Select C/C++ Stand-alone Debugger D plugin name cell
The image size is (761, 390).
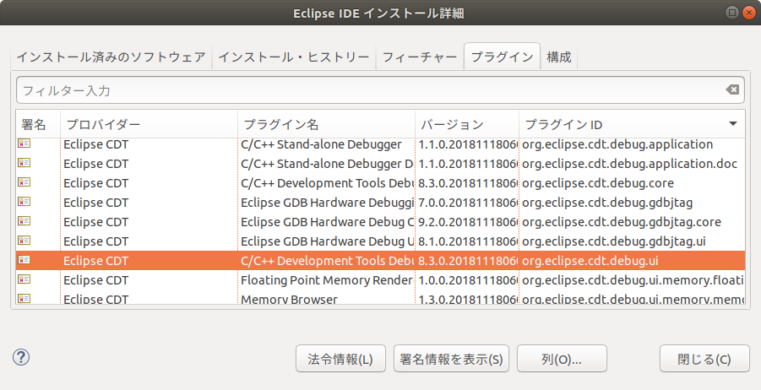(327, 164)
